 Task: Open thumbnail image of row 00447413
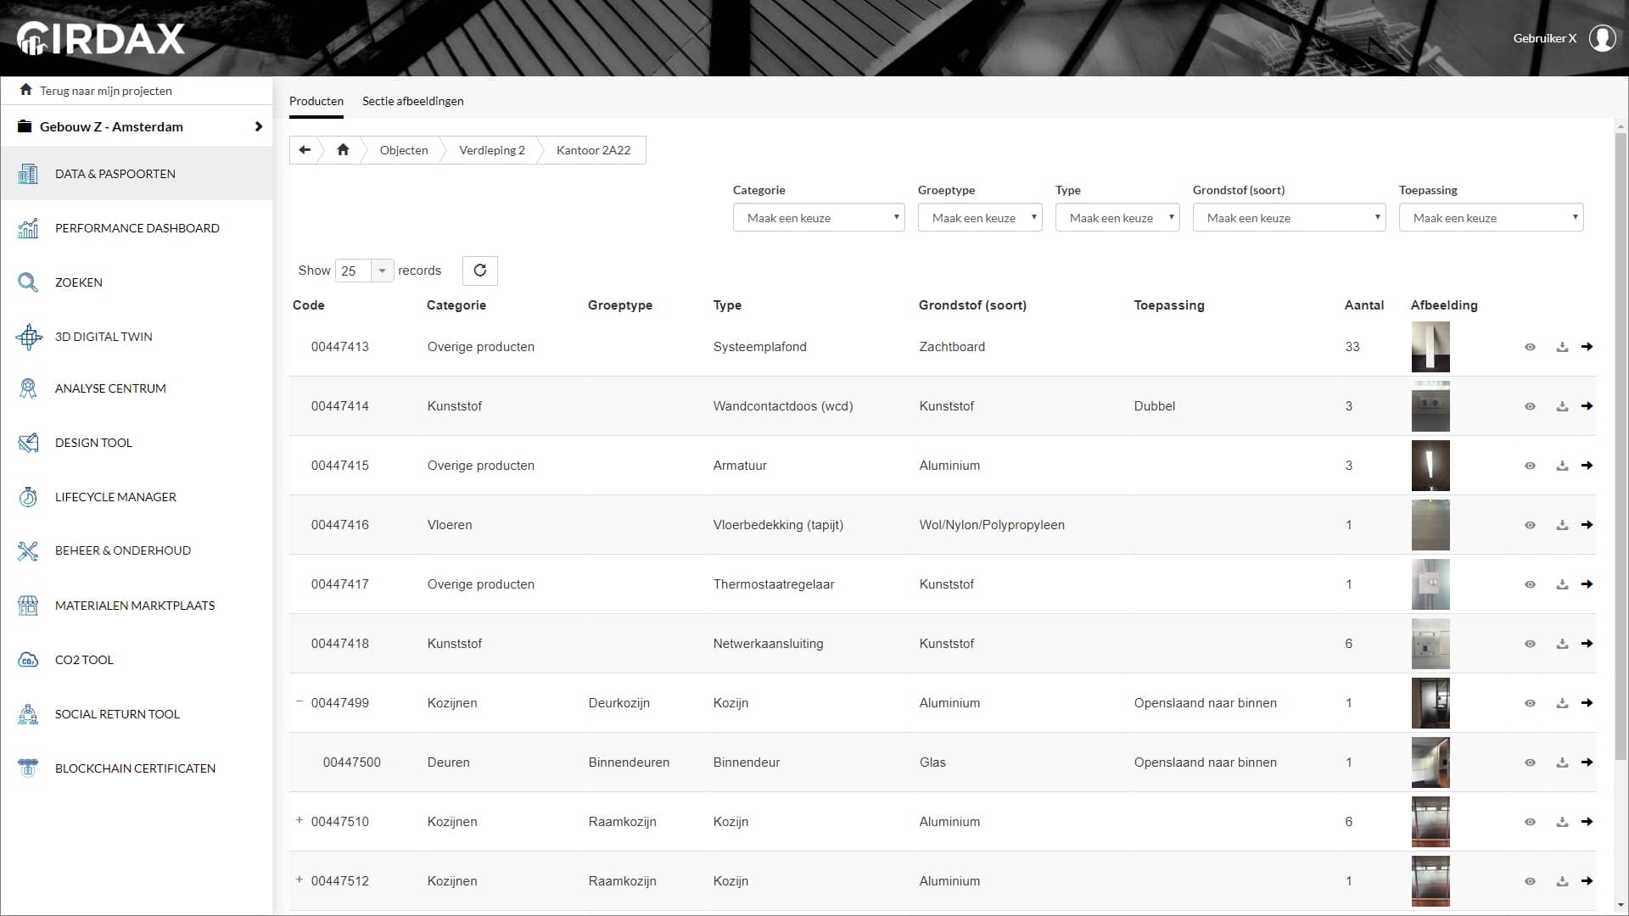click(1430, 347)
